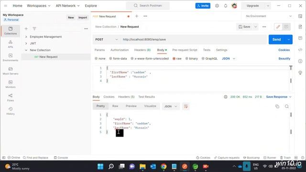Open the raw JSON format dropdown
The height and width of the screenshot is (172, 306).
point(229,58)
